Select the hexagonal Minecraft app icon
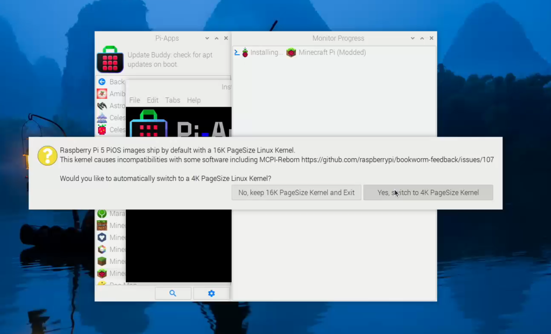551x334 pixels. tap(103, 237)
